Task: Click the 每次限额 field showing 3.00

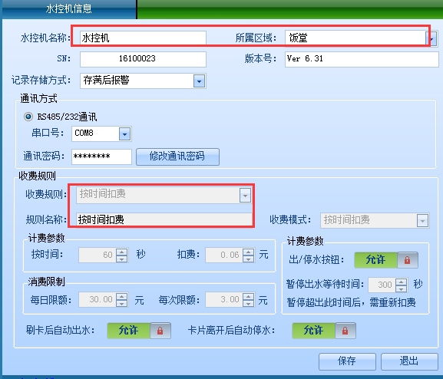Action: [224, 300]
